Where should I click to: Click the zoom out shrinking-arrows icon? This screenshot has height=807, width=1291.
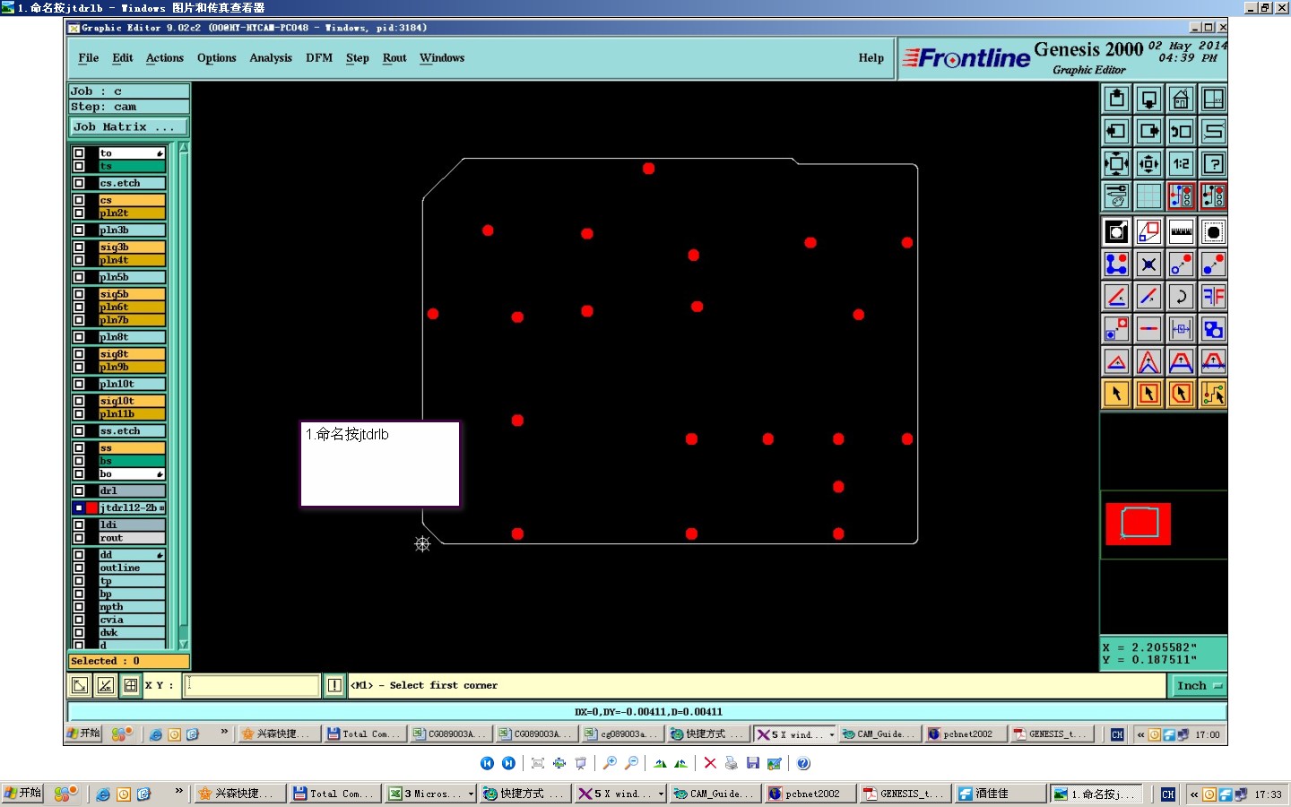[1148, 163]
